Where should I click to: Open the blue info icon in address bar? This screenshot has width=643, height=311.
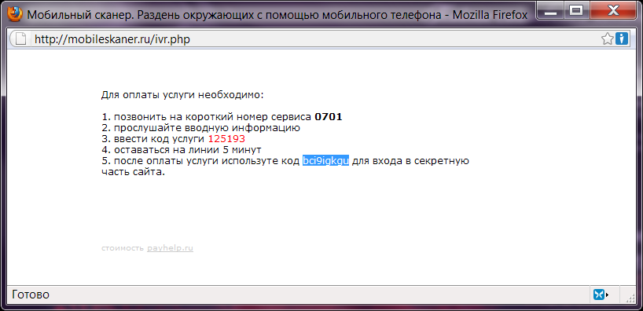click(x=622, y=39)
